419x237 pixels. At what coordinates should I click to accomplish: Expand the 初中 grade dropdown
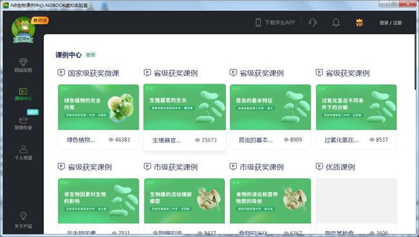(23, 39)
